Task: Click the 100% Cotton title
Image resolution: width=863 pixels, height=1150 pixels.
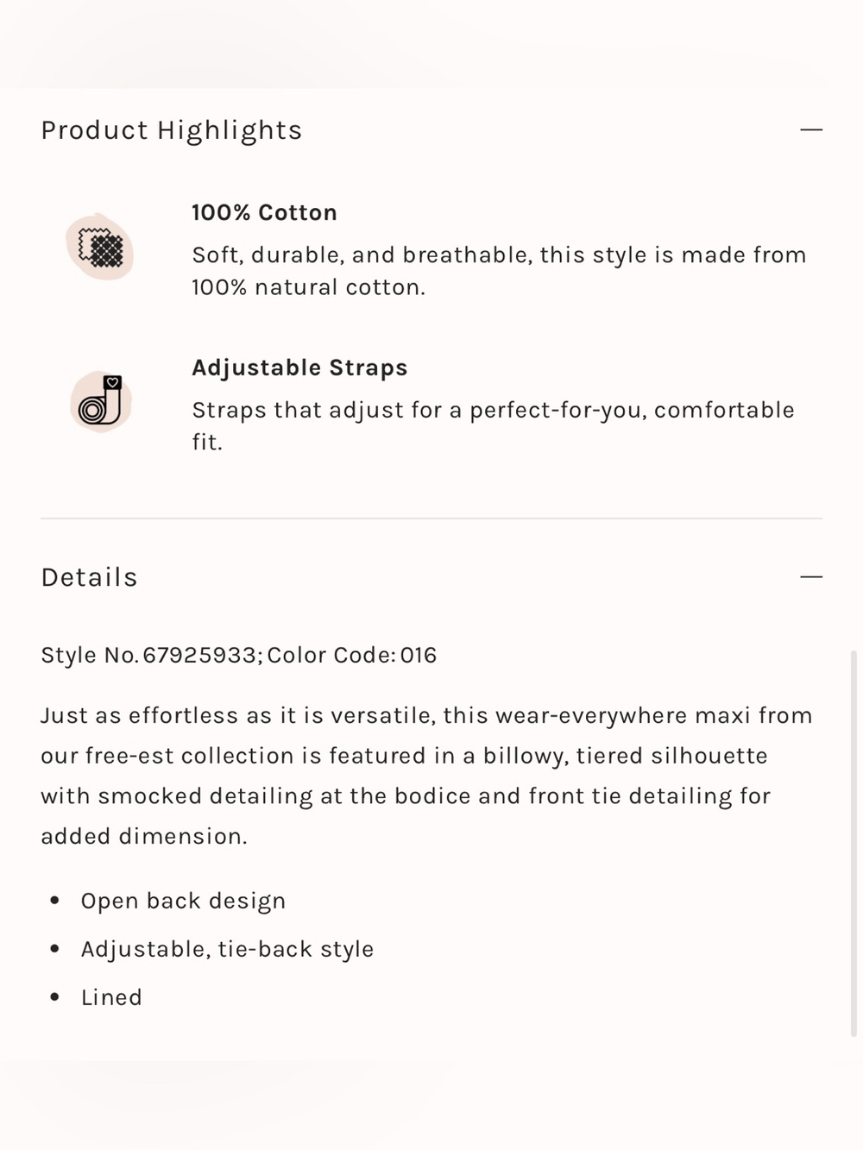Action: (x=264, y=212)
